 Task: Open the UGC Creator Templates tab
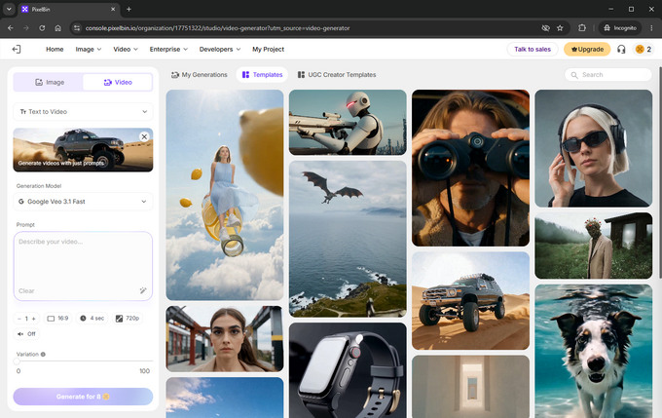click(337, 75)
